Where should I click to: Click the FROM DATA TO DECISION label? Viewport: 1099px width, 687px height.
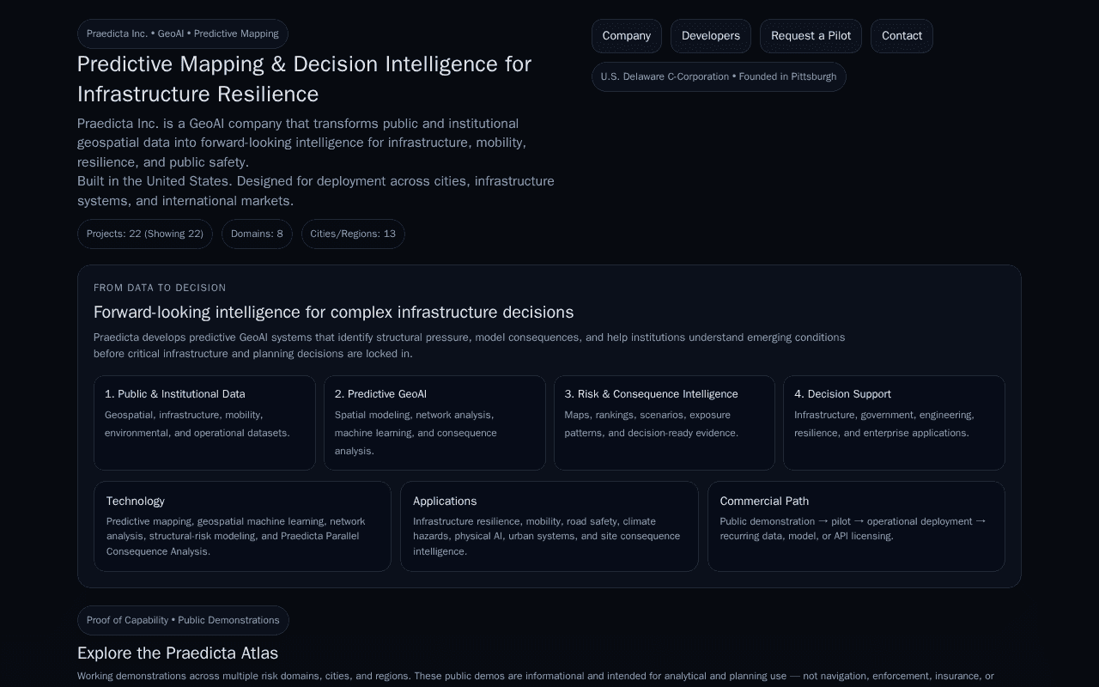[160, 288]
